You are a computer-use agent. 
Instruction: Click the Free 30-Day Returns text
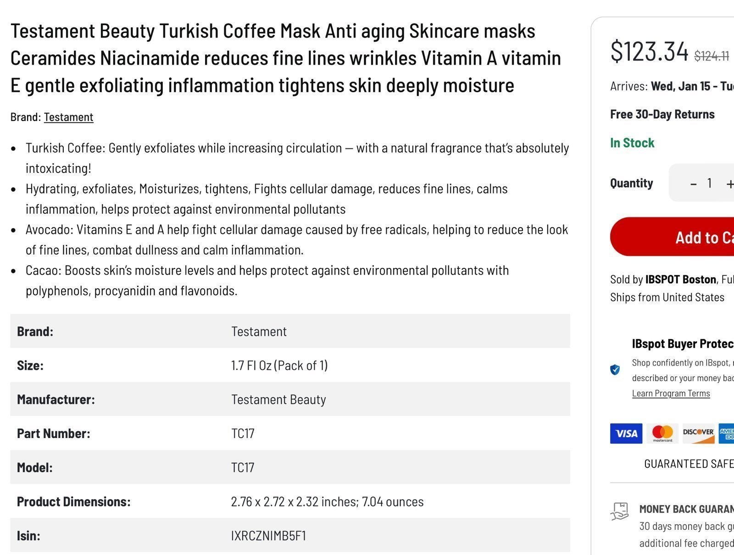click(662, 114)
